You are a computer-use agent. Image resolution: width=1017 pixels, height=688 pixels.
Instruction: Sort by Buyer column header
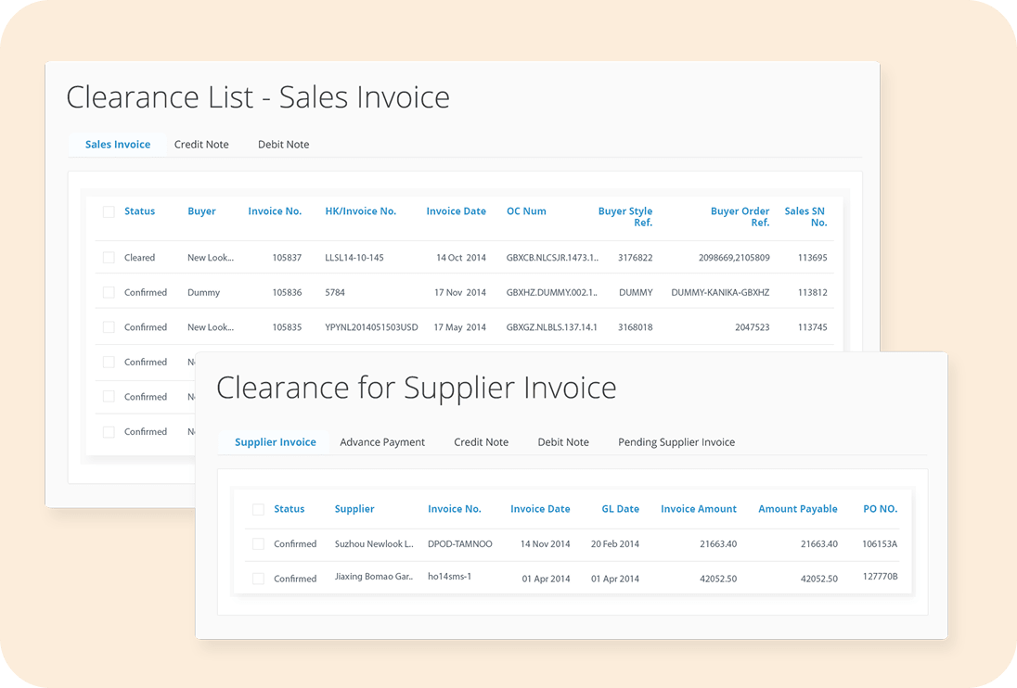pyautogui.click(x=201, y=211)
